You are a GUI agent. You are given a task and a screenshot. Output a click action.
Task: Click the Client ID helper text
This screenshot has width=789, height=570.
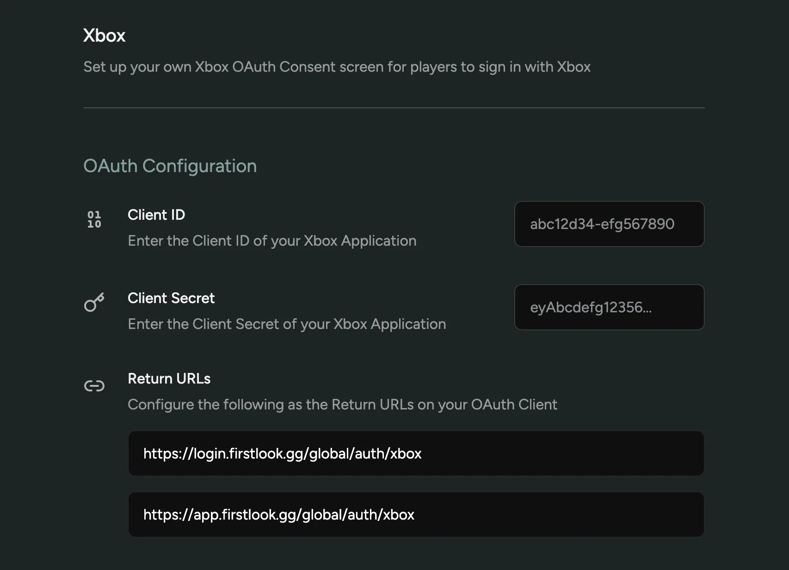(272, 241)
